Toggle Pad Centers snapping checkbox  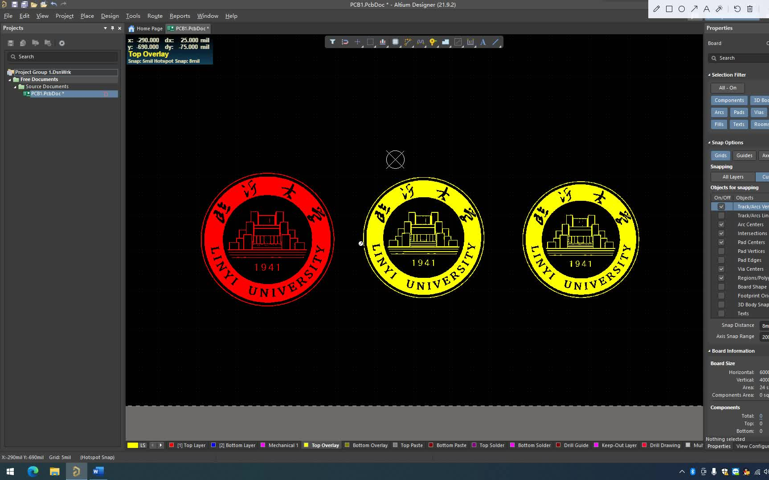click(x=721, y=242)
